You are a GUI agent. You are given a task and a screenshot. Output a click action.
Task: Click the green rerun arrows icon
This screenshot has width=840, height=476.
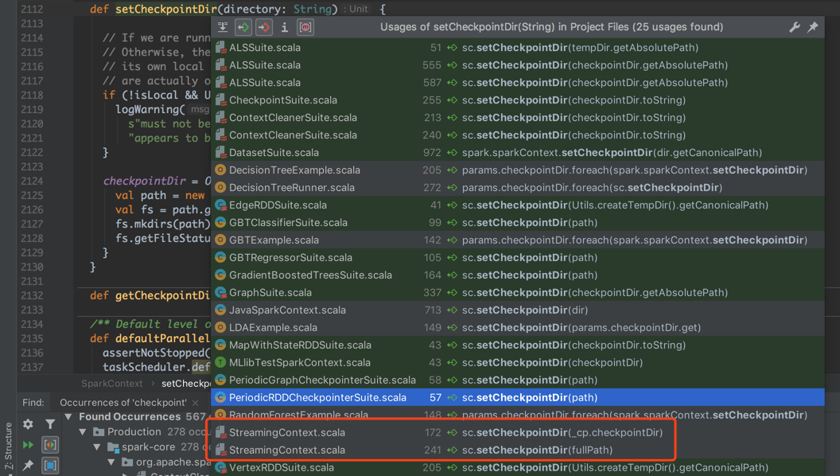point(29,445)
